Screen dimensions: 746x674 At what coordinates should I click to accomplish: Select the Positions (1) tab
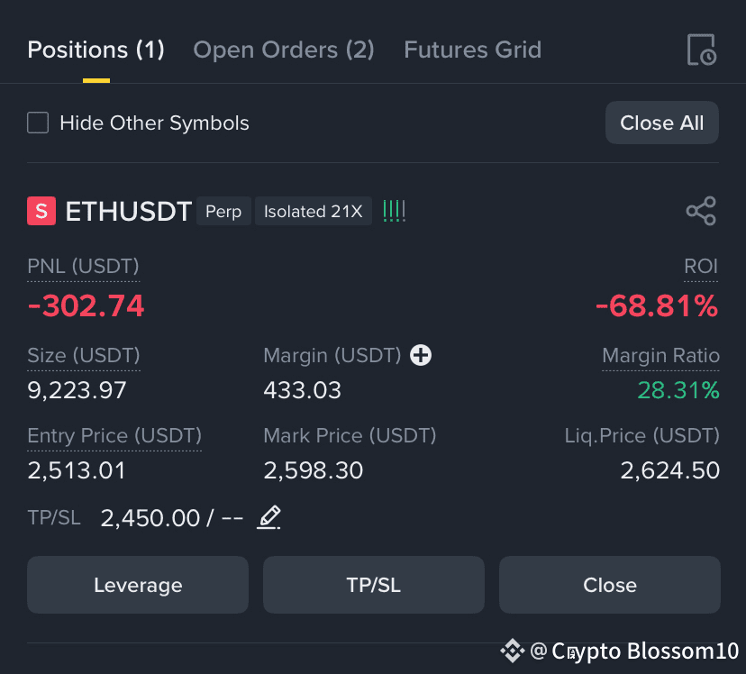click(x=96, y=50)
